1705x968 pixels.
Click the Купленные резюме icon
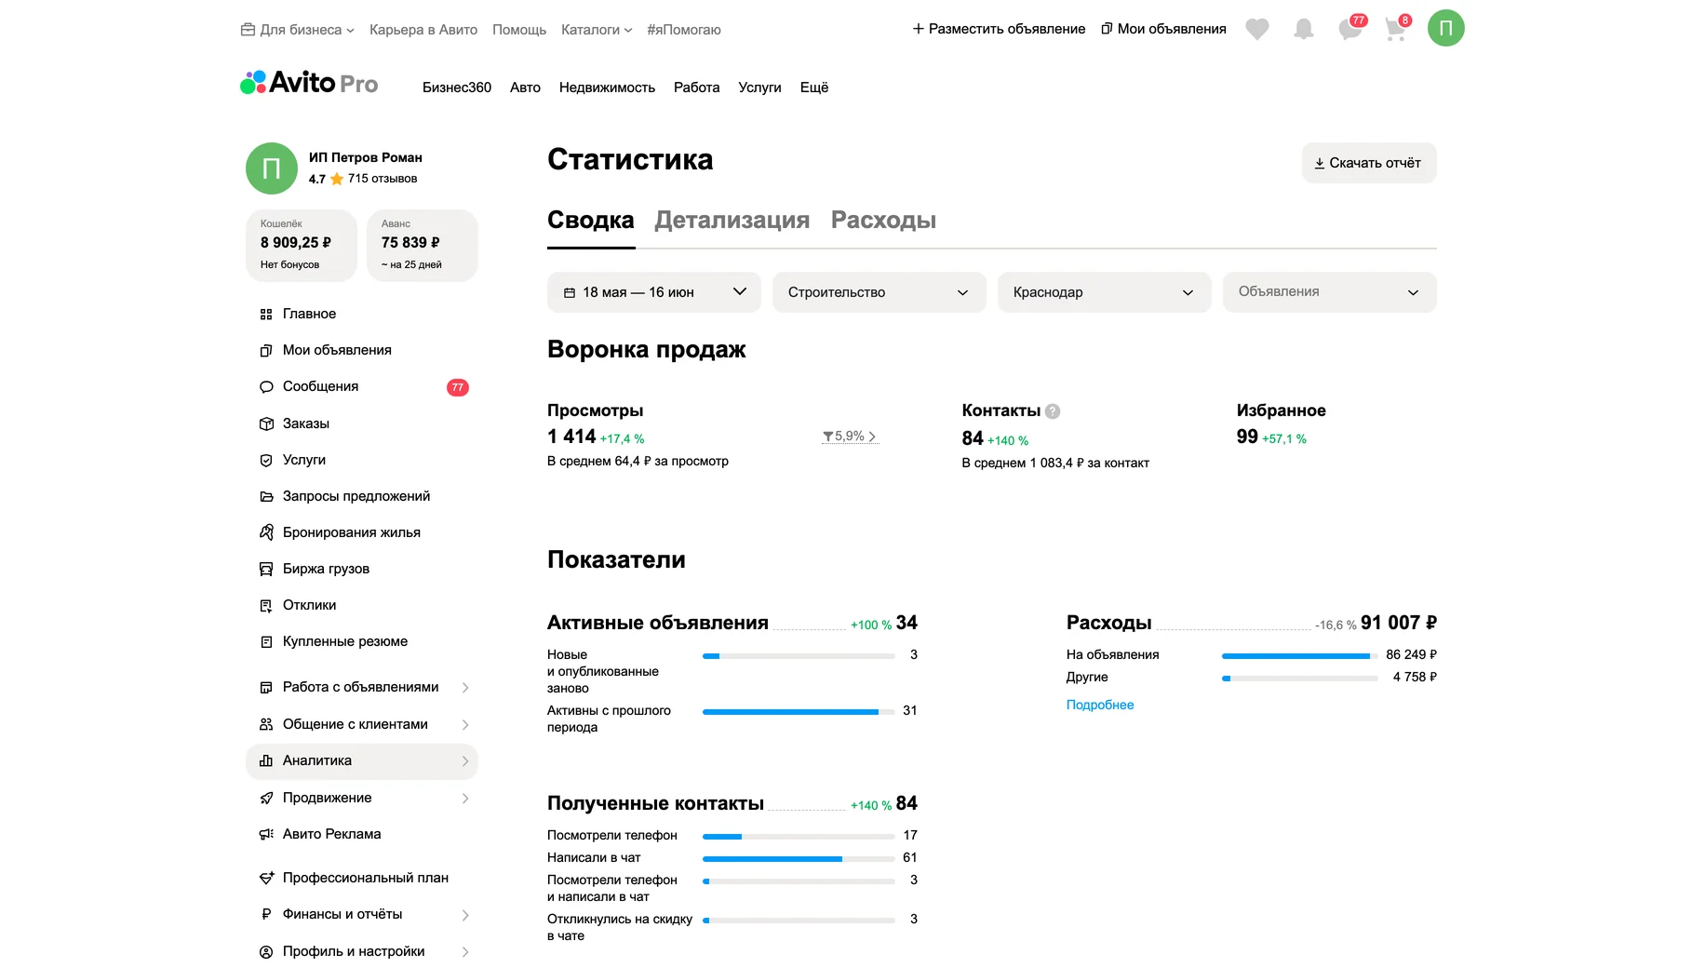pos(266,642)
